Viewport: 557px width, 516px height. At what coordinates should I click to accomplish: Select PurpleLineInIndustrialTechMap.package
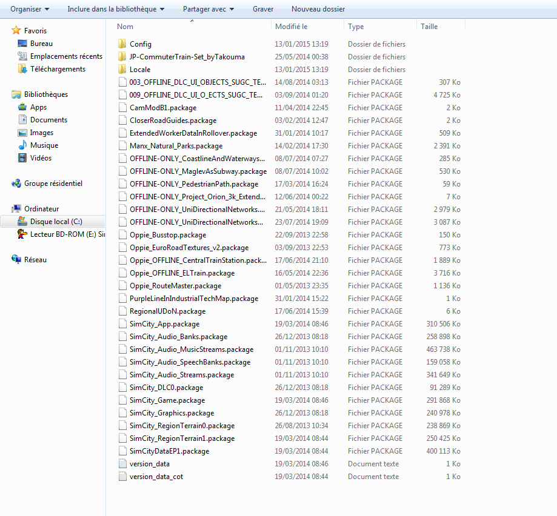[194, 299]
